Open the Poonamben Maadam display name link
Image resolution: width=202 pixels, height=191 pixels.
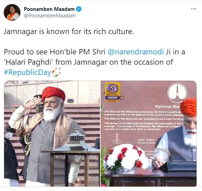coord(49,9)
